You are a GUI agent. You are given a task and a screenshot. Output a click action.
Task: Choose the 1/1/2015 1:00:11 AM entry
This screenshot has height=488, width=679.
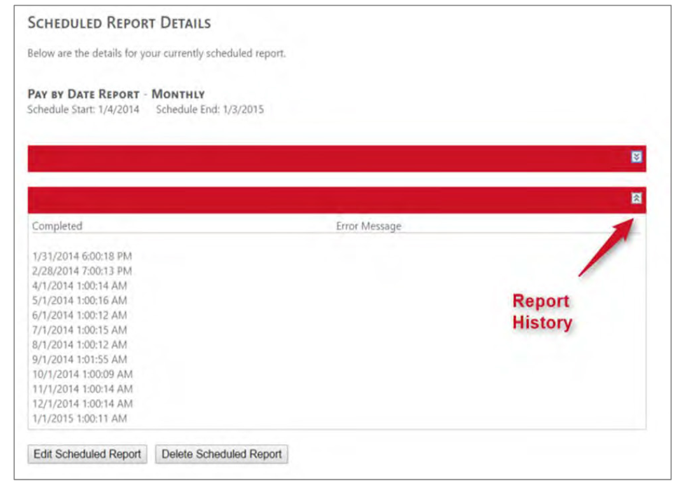pyautogui.click(x=79, y=418)
